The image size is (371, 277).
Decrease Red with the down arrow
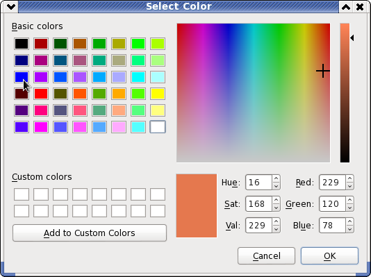point(349,186)
